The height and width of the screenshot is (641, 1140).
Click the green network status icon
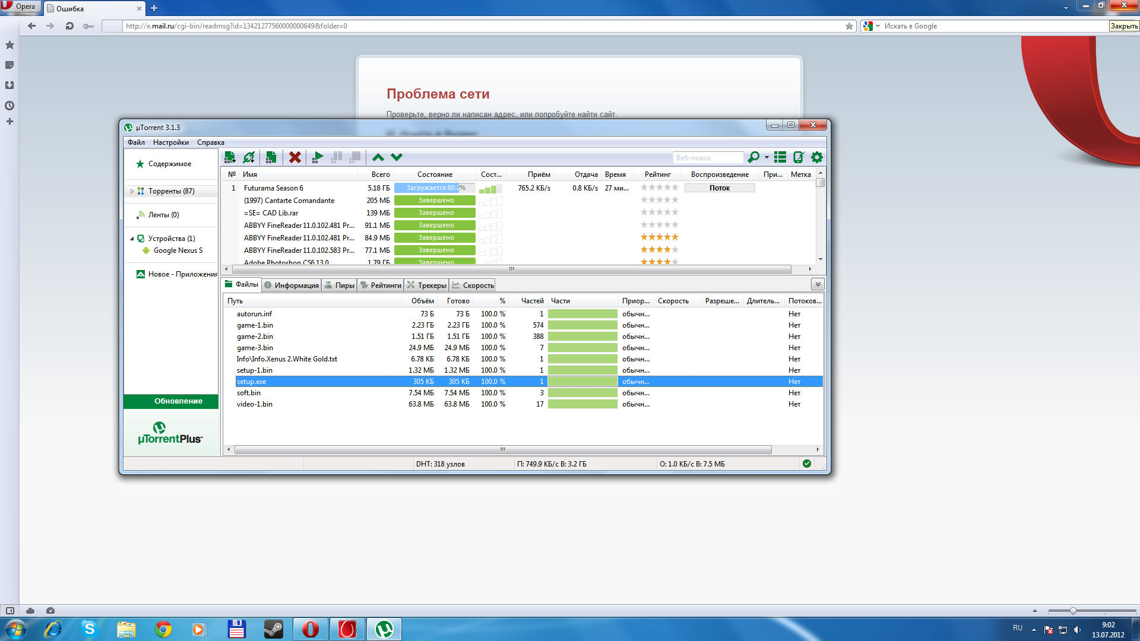(x=807, y=464)
